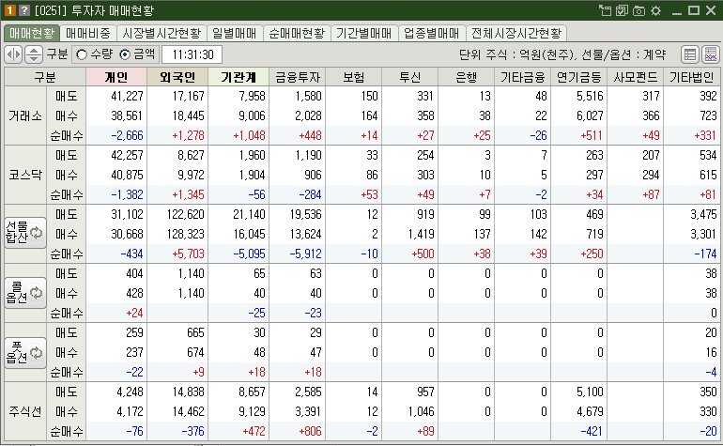Click the 금융투자 column header
The width and height of the screenshot is (723, 446).
click(298, 77)
